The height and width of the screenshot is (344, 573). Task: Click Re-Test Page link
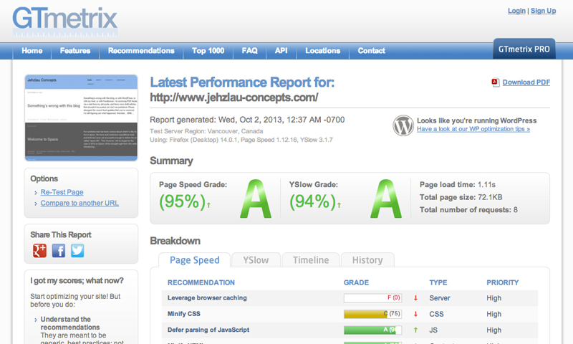(x=62, y=192)
